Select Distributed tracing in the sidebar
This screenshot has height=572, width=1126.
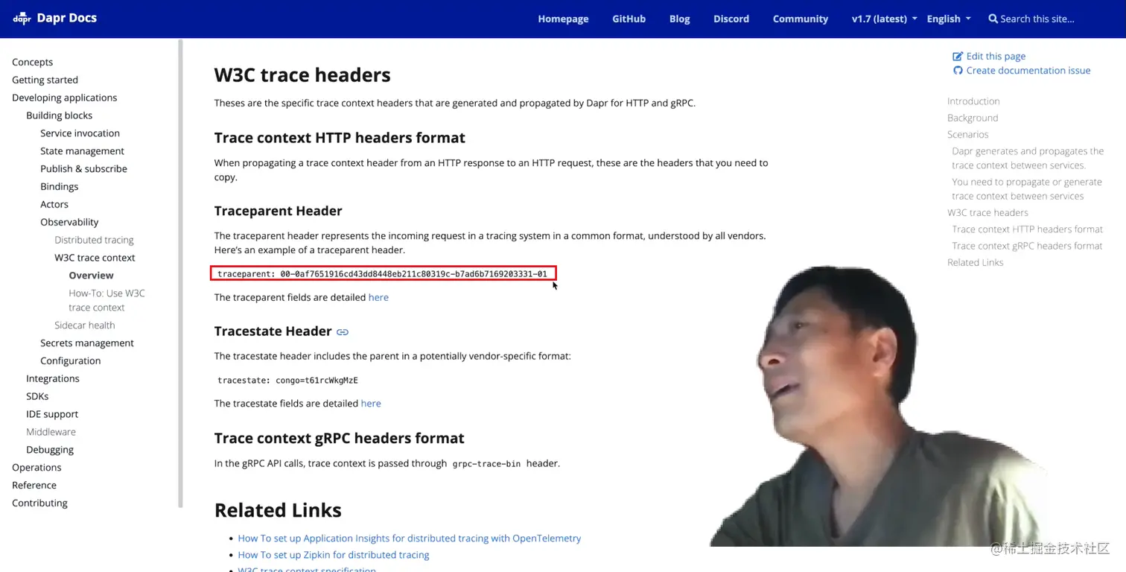[94, 240]
